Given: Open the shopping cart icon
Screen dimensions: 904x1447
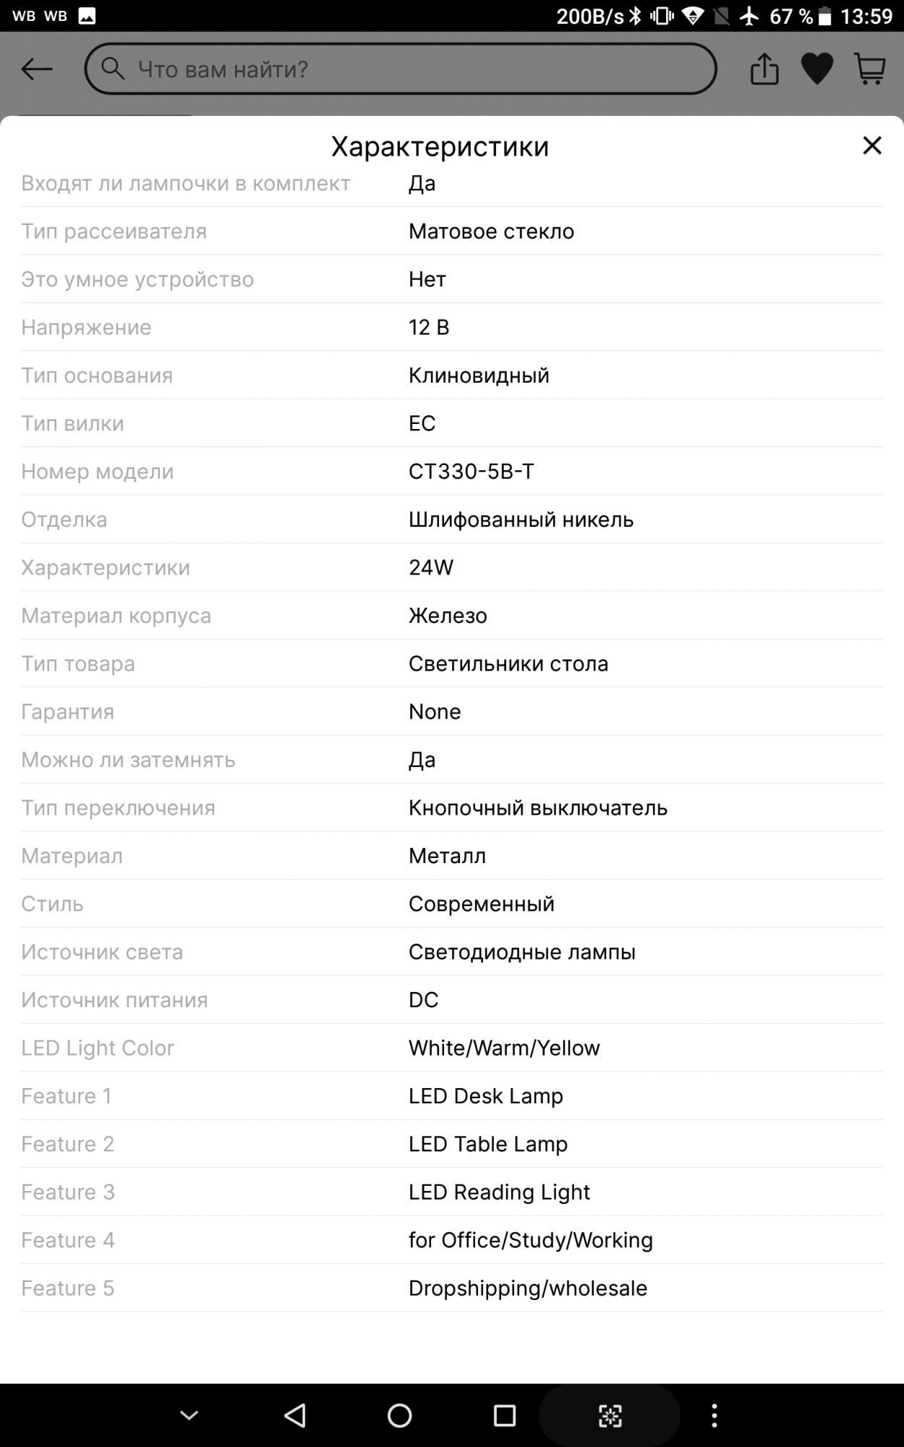Looking at the screenshot, I should 870,69.
